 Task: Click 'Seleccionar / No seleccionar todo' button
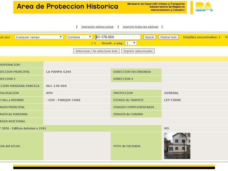click(x=96, y=51)
